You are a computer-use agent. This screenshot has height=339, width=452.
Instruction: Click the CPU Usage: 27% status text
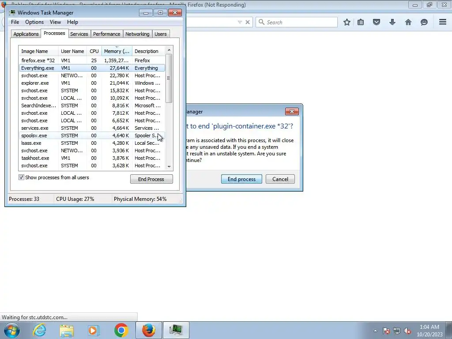(x=75, y=199)
